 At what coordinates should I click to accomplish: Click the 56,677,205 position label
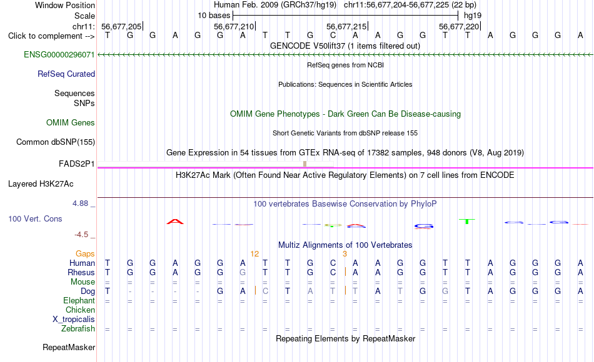tap(121, 26)
